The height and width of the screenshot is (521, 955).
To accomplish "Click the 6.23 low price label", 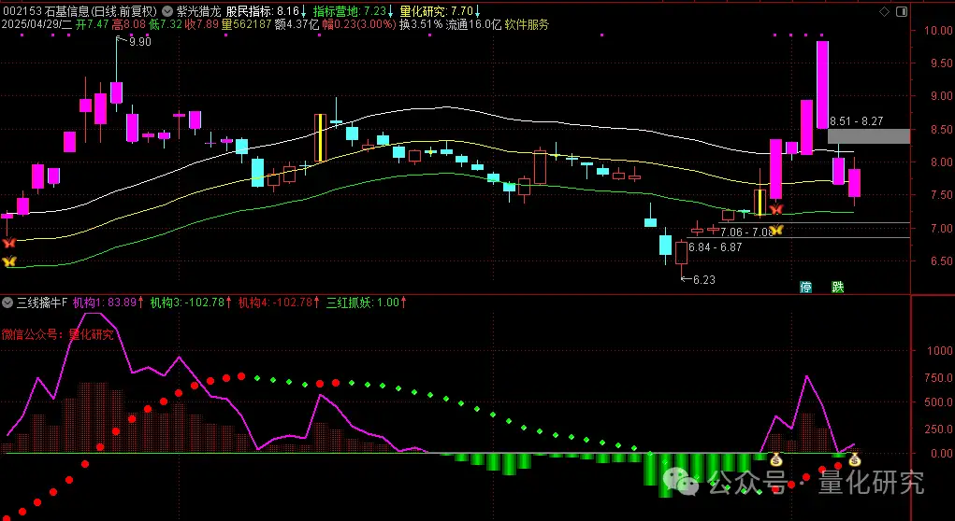I will coord(704,280).
